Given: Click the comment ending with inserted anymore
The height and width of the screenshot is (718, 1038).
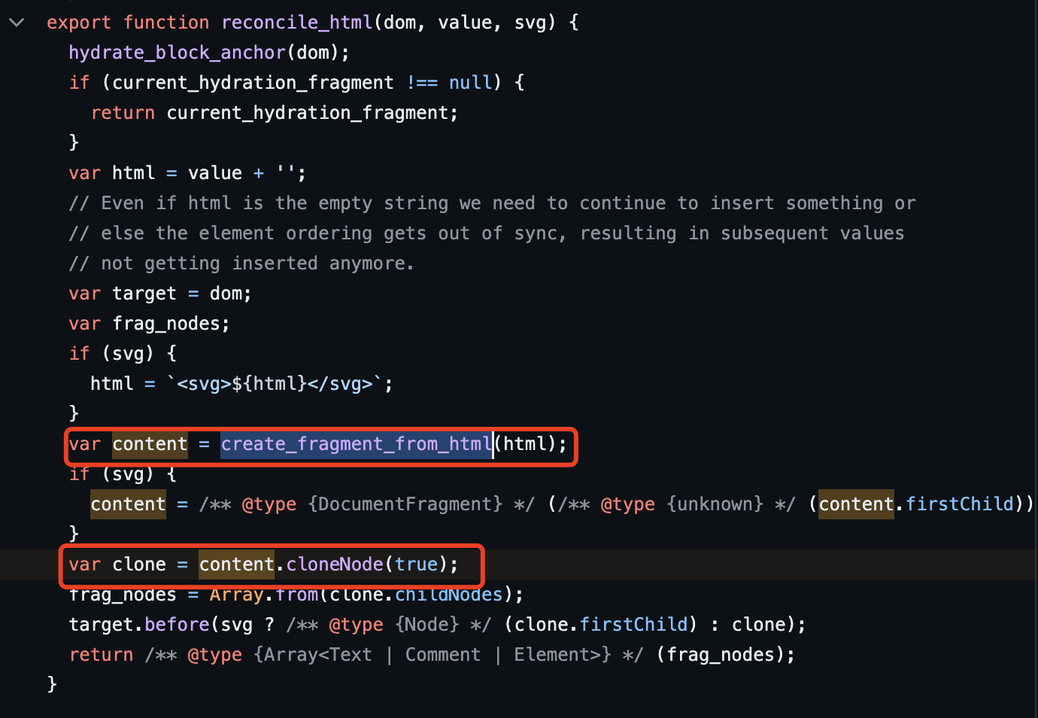Looking at the screenshot, I should coord(241,263).
